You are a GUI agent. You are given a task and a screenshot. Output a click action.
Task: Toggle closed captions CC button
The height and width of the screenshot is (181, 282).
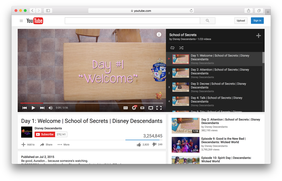pyautogui.click(x=125, y=108)
